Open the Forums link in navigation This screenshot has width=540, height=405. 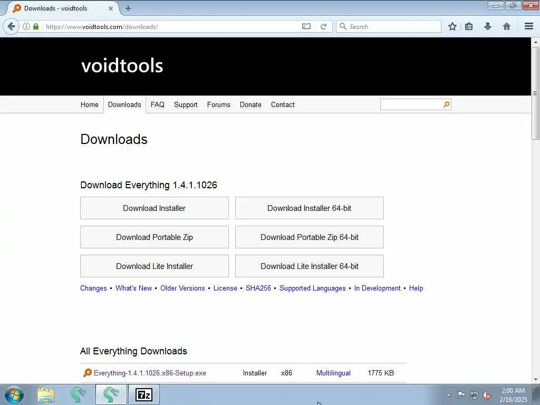(x=219, y=104)
